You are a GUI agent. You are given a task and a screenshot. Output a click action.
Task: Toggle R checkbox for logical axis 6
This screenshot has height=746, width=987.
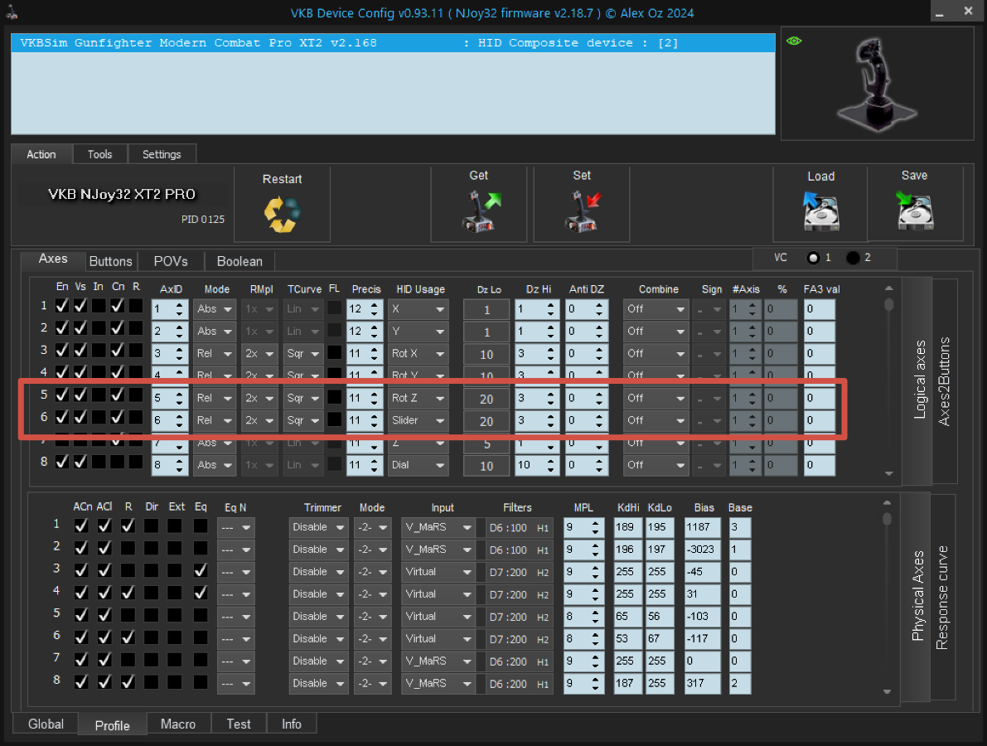pos(136,417)
